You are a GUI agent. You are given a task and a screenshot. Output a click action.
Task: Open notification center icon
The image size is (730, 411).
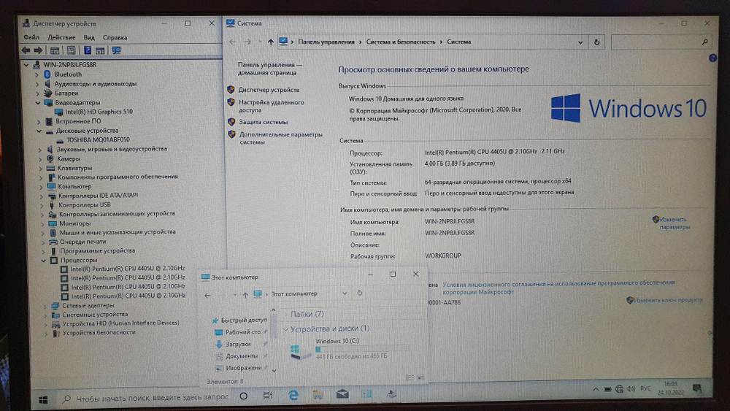pos(697,388)
